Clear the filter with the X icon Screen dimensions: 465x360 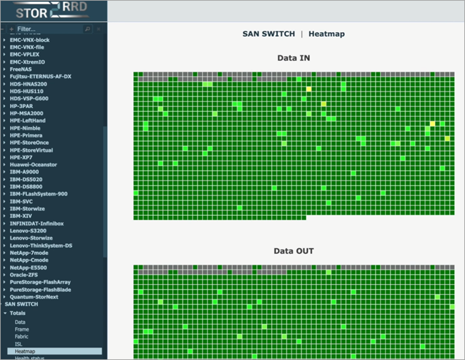coord(98,29)
